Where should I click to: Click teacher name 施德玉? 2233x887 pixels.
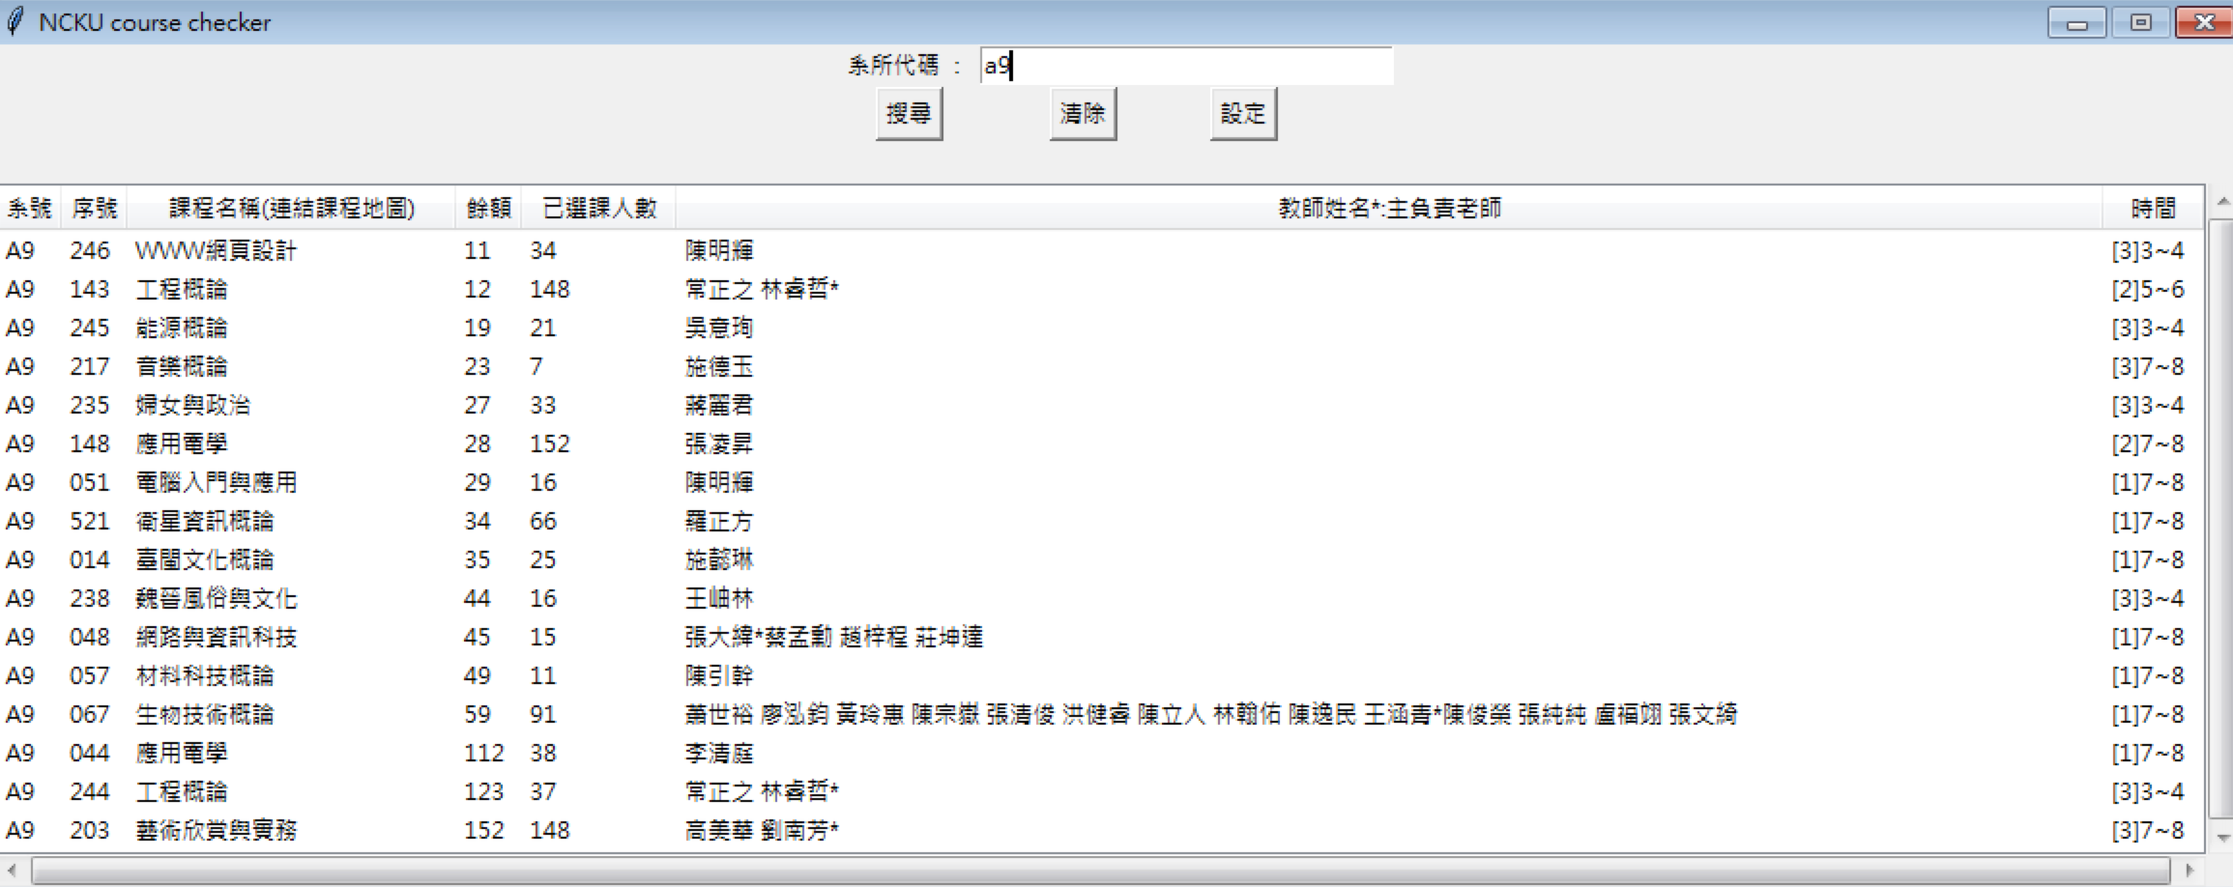(718, 366)
